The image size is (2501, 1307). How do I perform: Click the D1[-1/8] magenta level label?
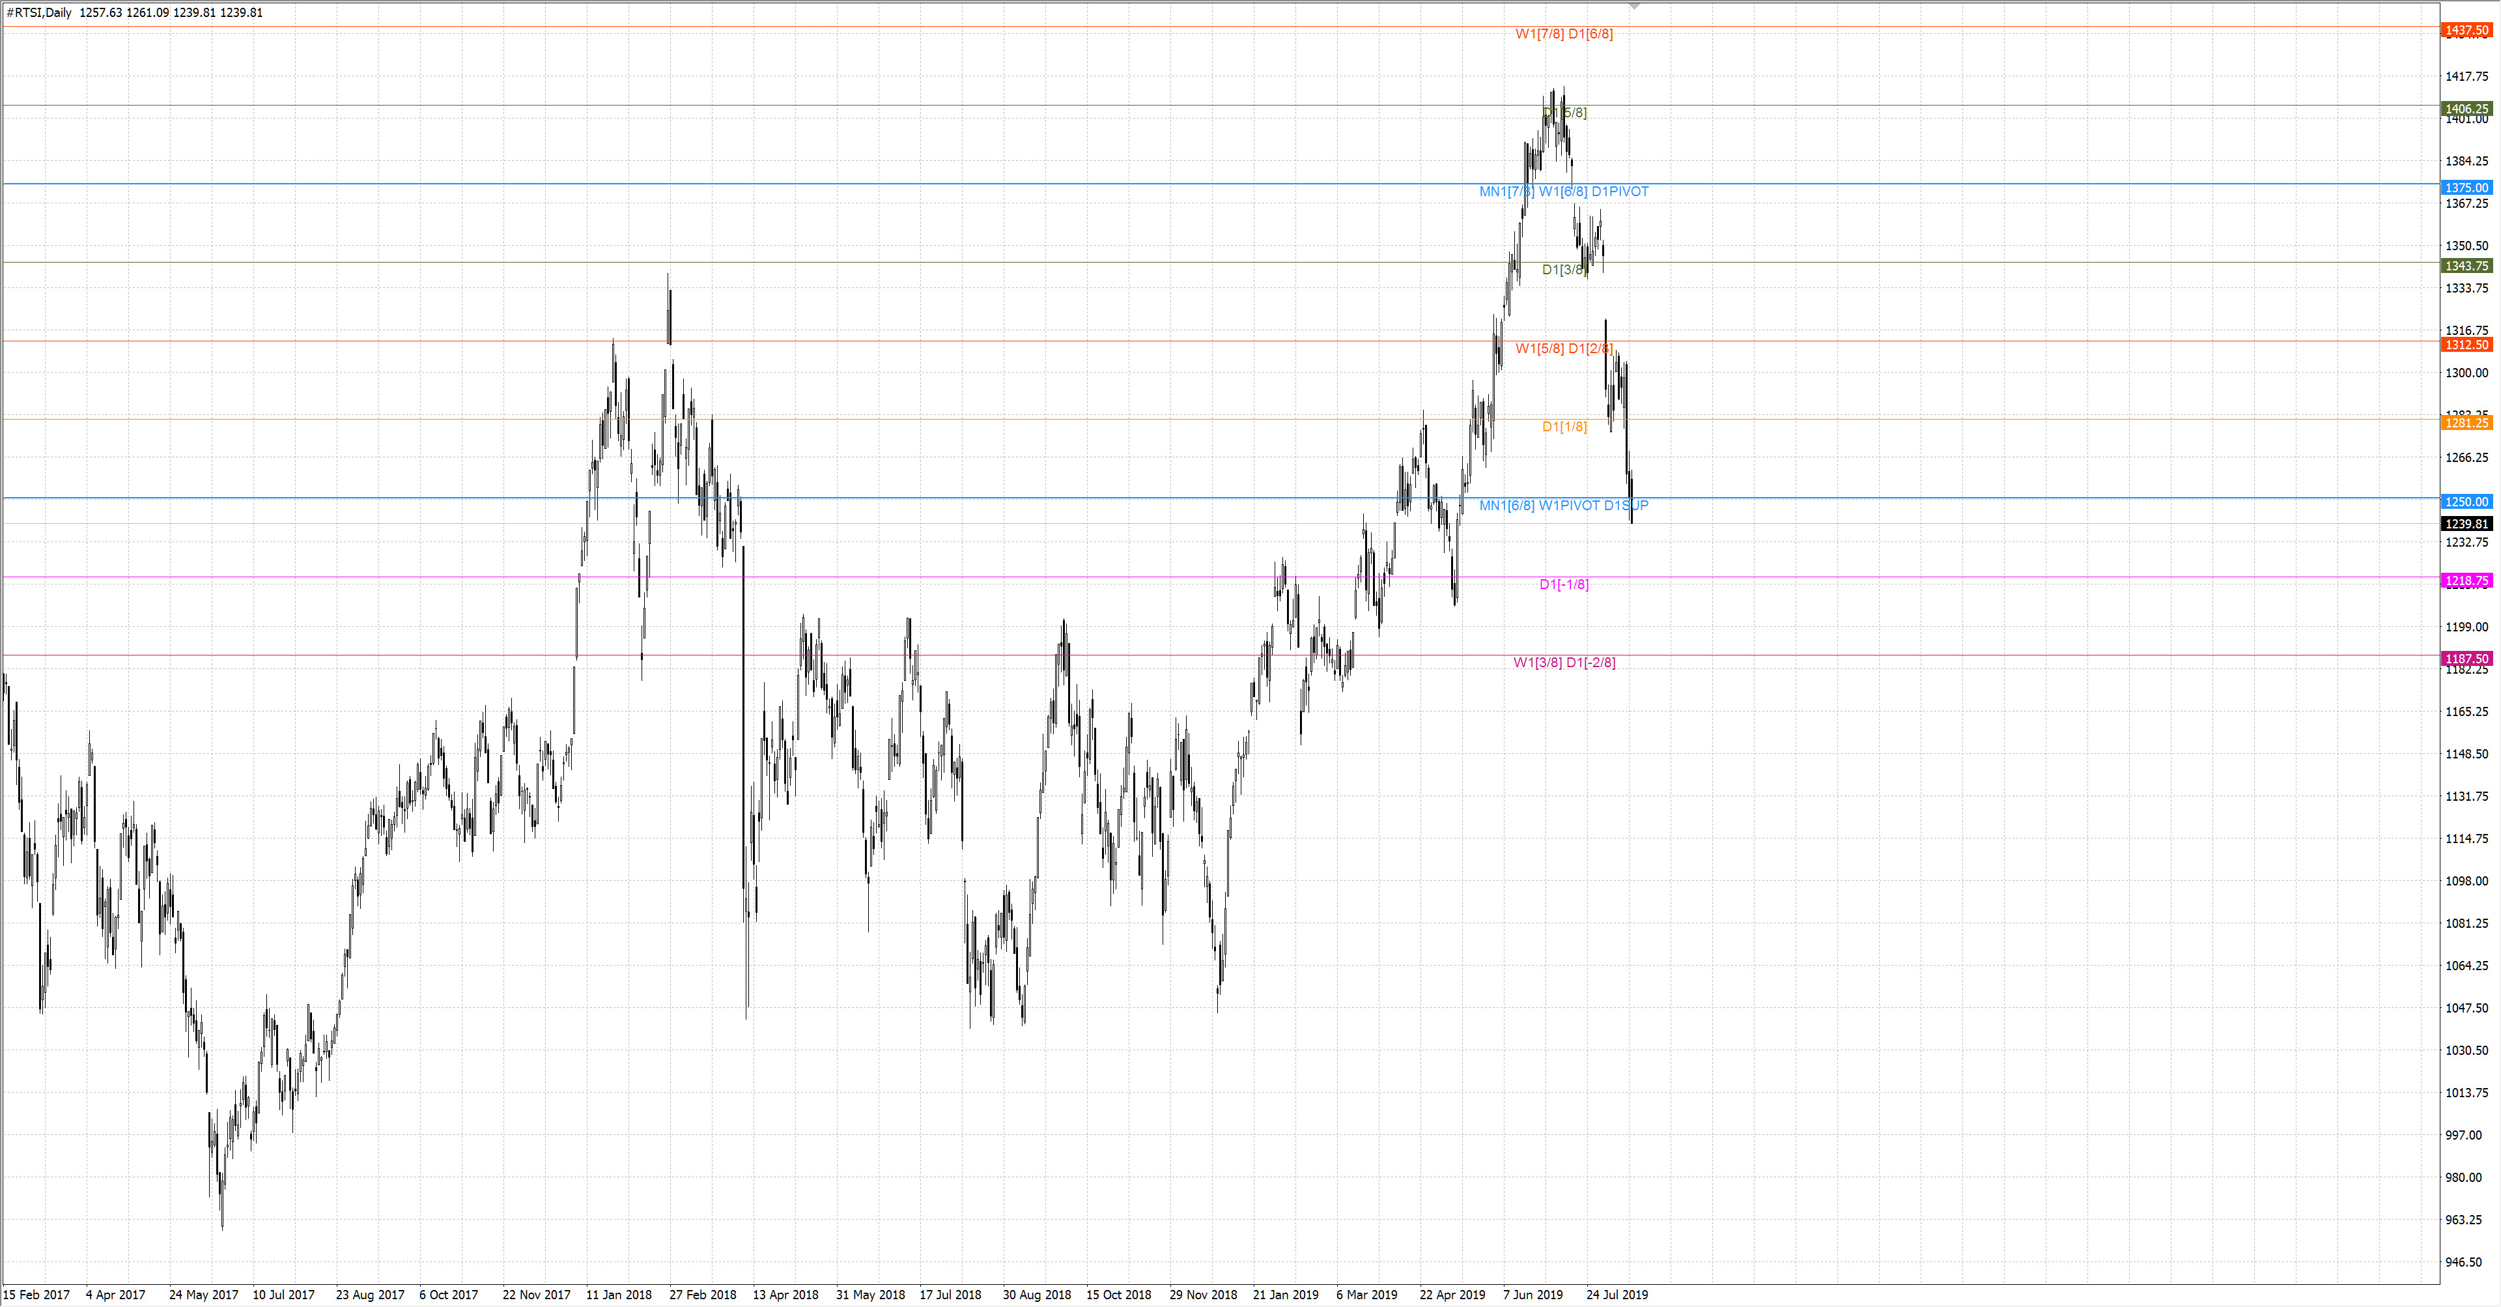[1563, 584]
